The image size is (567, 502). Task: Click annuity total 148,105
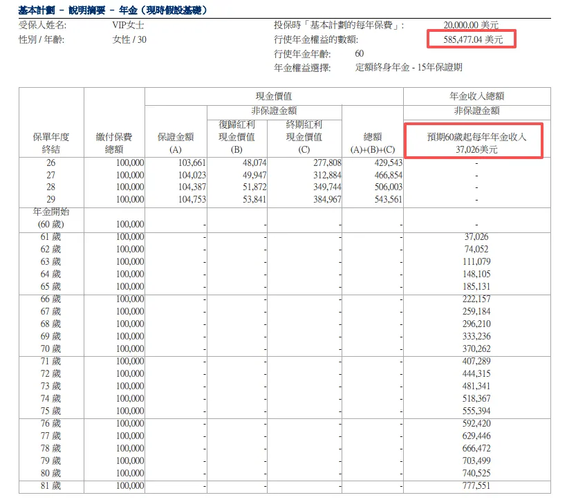tap(476, 274)
